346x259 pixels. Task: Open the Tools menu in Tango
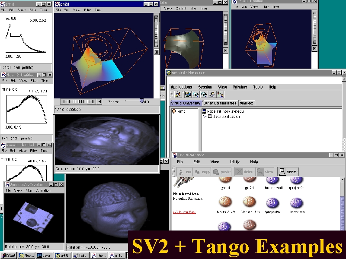(x=258, y=87)
